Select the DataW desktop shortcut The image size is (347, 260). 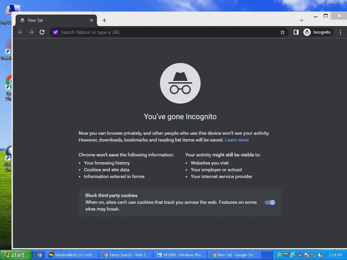coord(6,50)
